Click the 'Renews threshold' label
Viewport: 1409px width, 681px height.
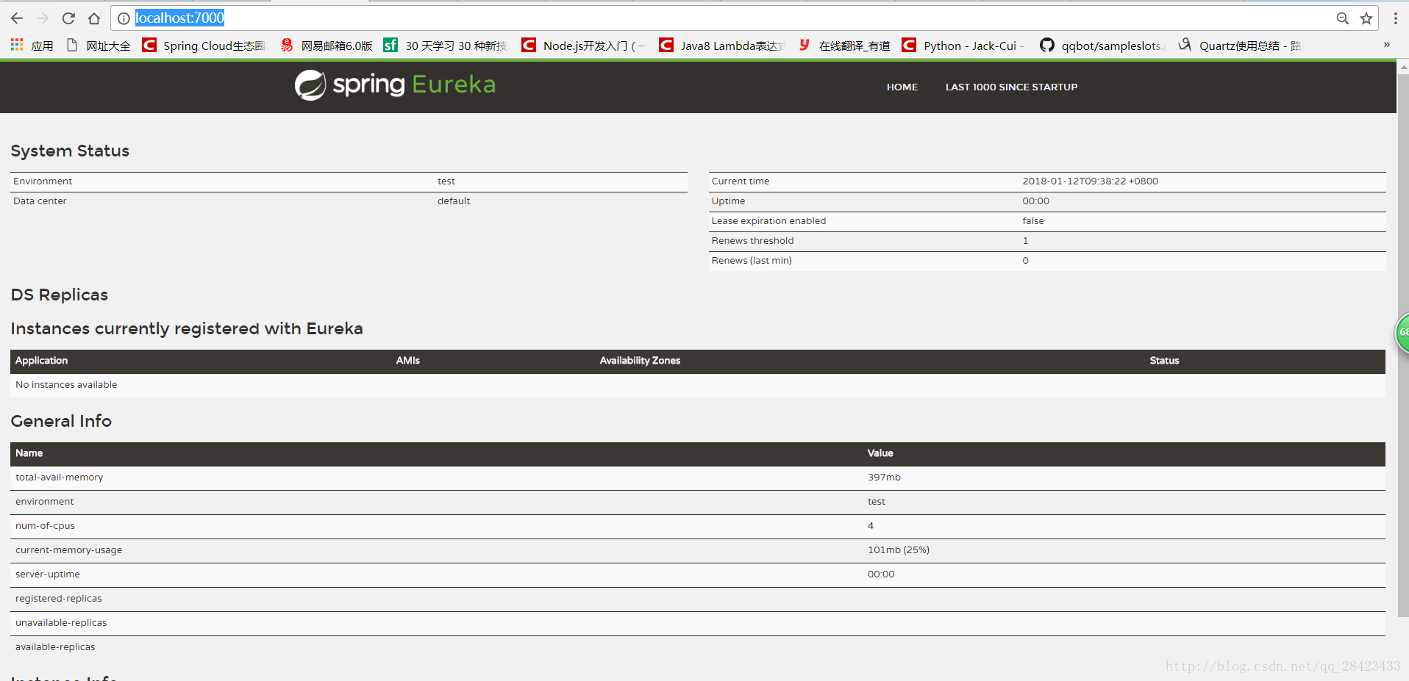point(752,241)
